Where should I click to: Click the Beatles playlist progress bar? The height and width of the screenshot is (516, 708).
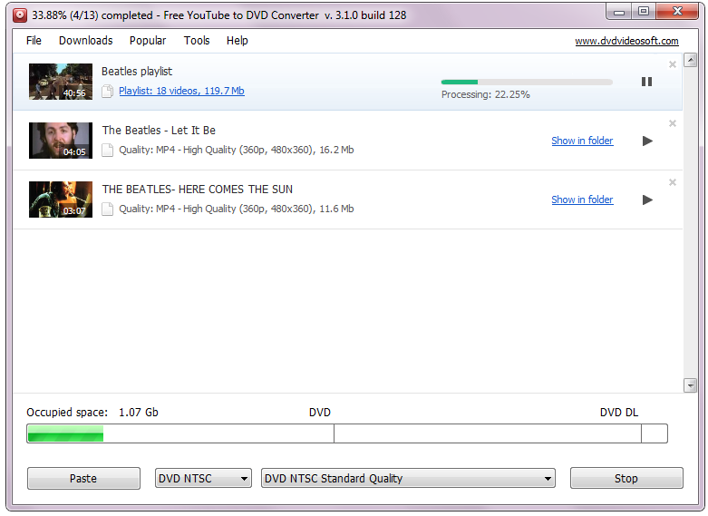[527, 83]
